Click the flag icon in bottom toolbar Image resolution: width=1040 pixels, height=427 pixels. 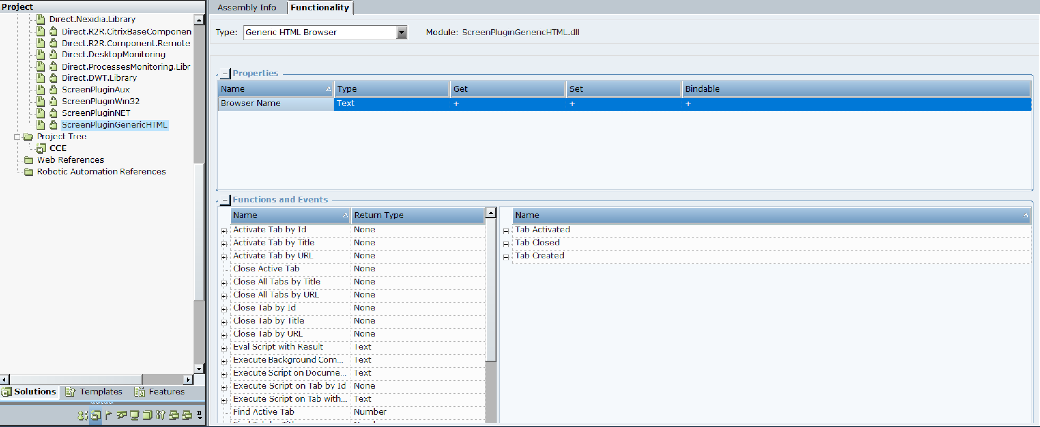tap(108, 415)
